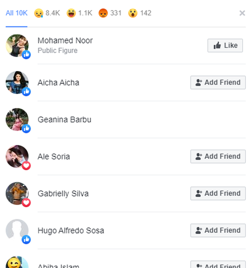Open Mohamed Noor profile name link

point(65,40)
